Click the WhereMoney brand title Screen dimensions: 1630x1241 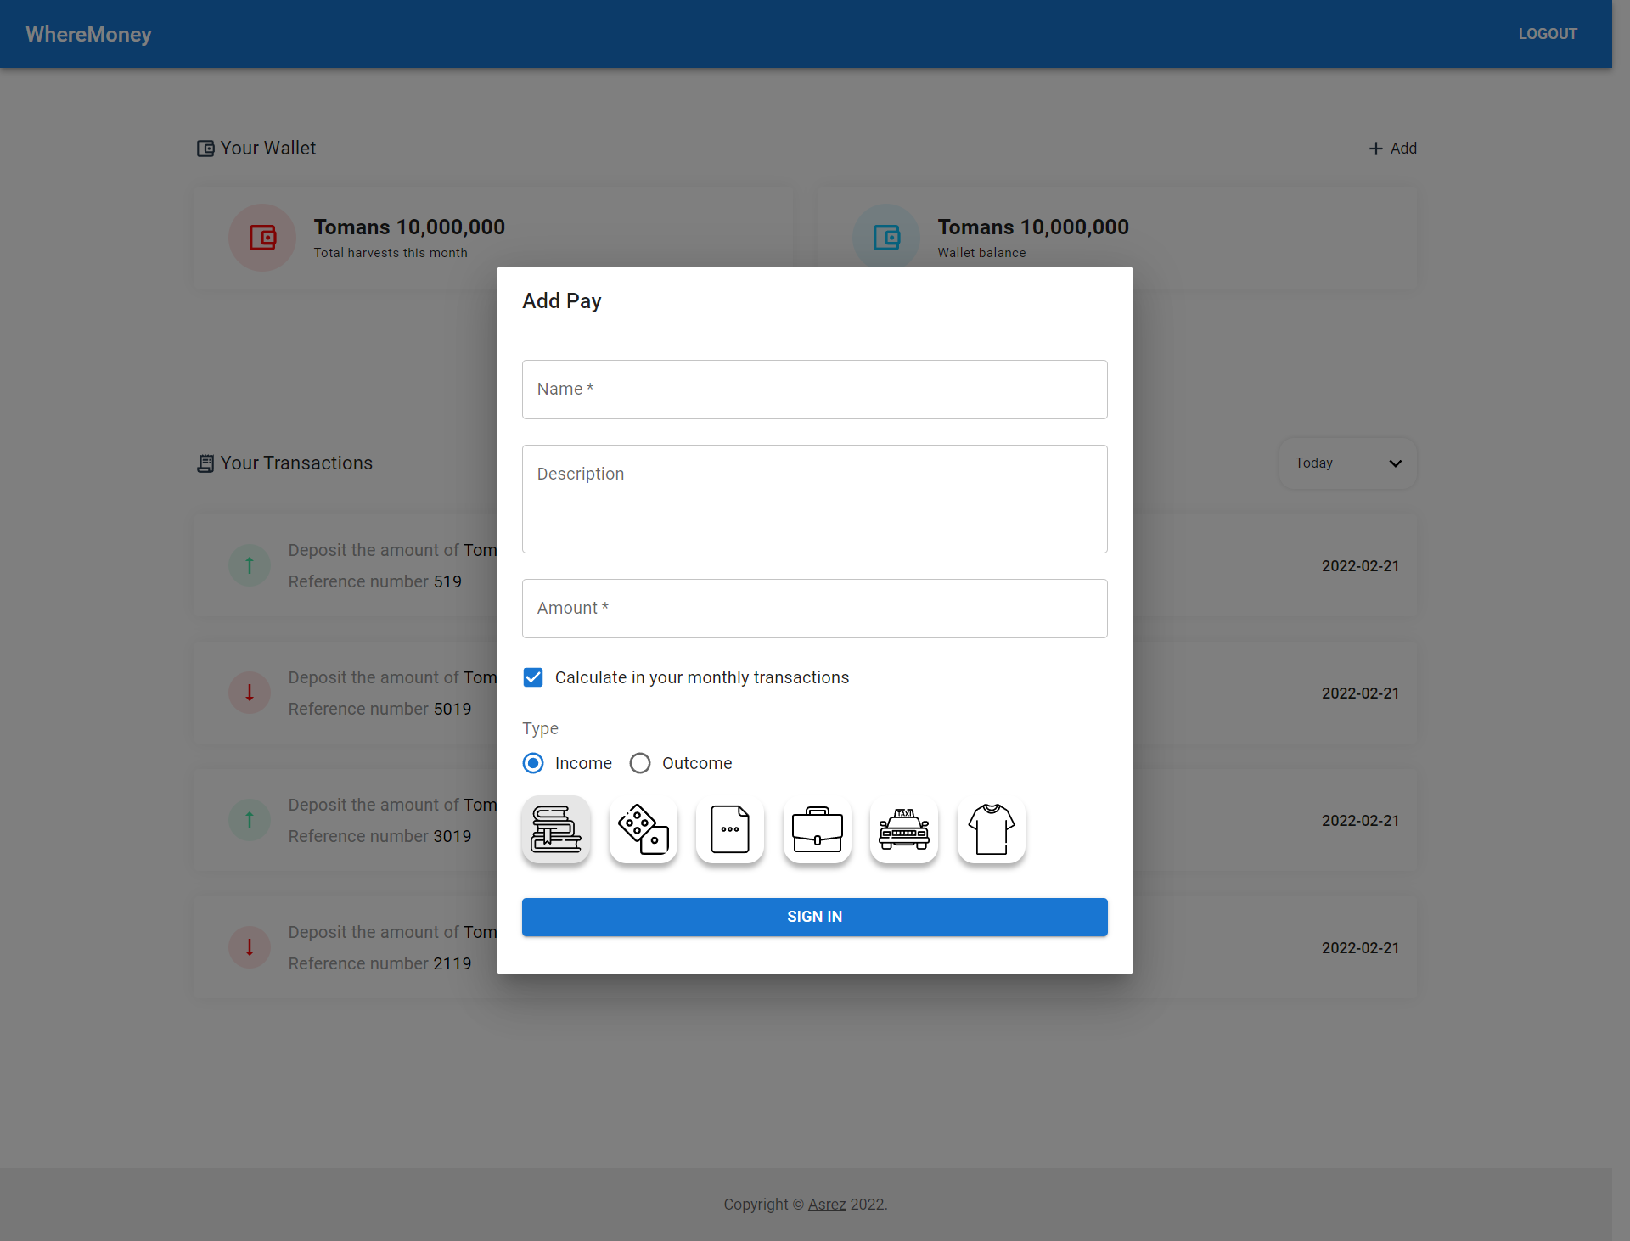tap(88, 34)
